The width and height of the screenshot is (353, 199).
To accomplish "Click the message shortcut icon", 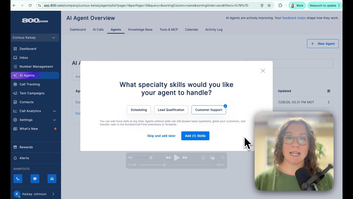I will pos(35,179).
